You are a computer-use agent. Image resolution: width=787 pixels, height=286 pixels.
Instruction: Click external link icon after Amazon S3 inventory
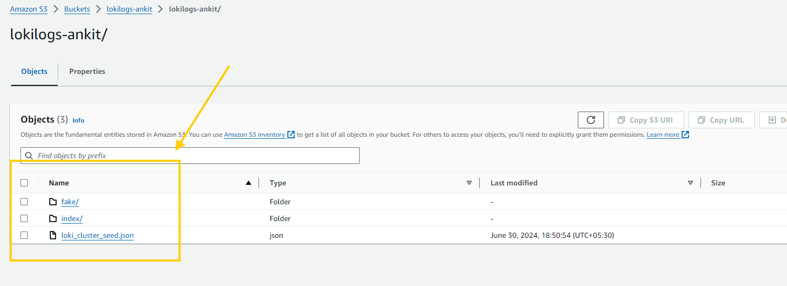pyautogui.click(x=291, y=135)
